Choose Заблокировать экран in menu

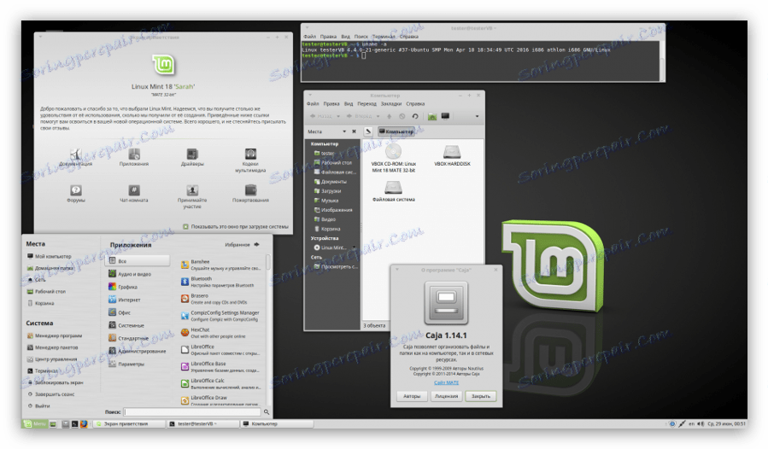(55, 382)
